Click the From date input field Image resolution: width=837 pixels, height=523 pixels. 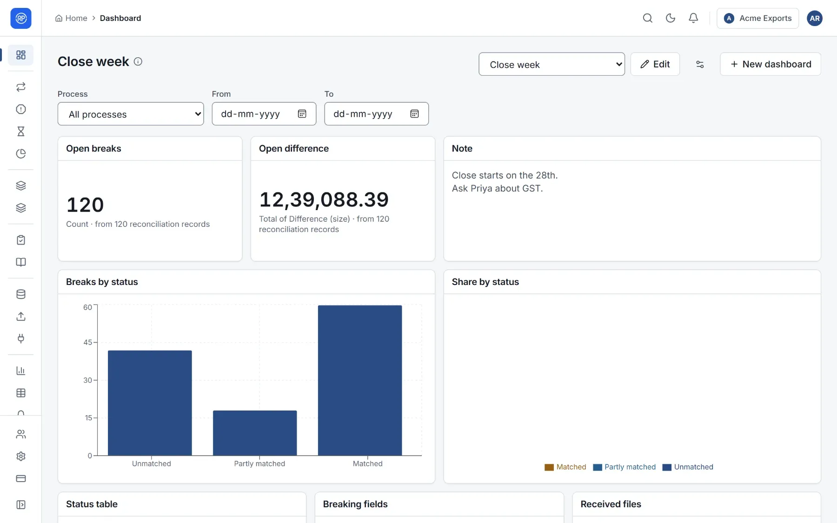264,114
